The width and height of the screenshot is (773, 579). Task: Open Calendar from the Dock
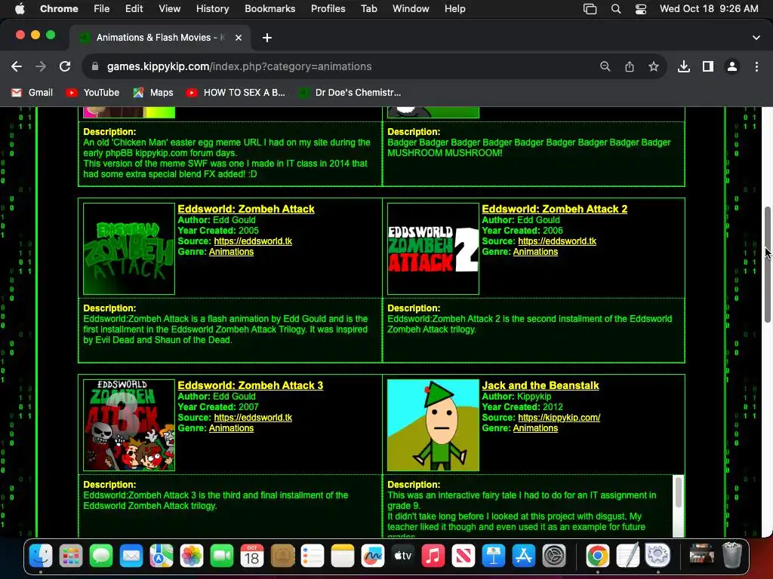[252, 556]
